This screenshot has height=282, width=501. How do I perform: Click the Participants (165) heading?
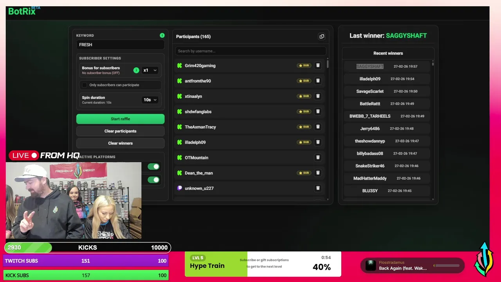click(x=193, y=36)
